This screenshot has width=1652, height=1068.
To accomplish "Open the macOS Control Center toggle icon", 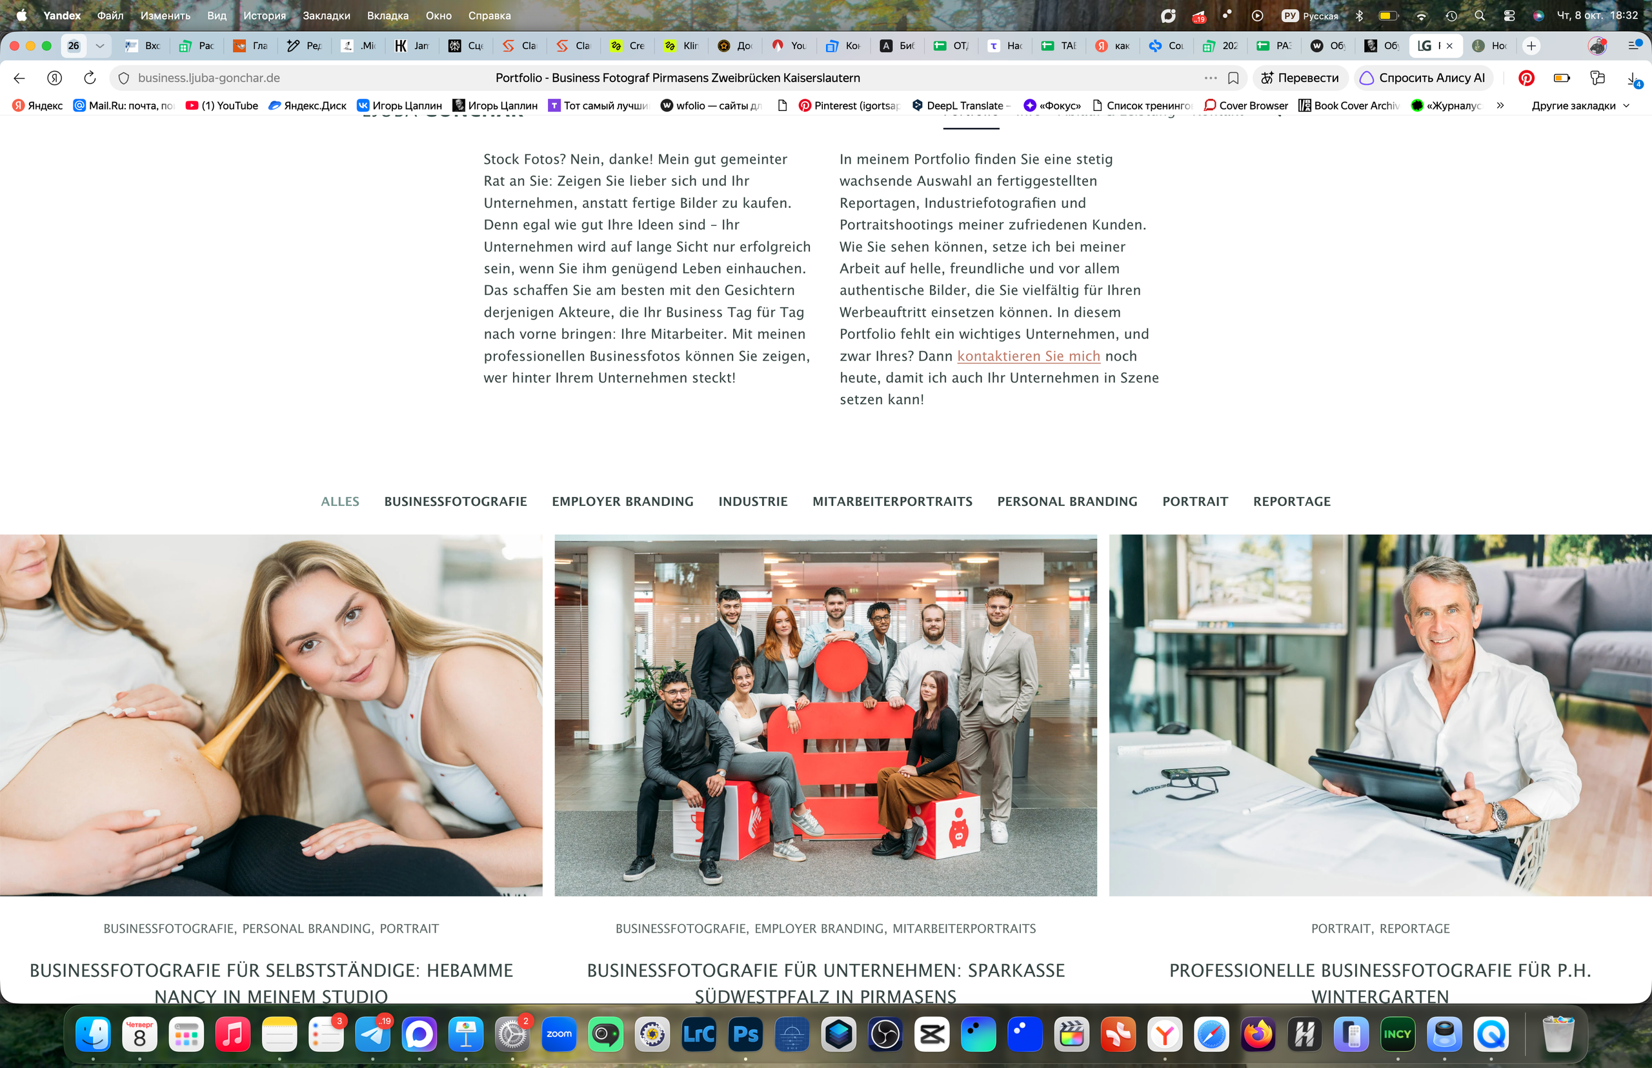I will [x=1509, y=15].
